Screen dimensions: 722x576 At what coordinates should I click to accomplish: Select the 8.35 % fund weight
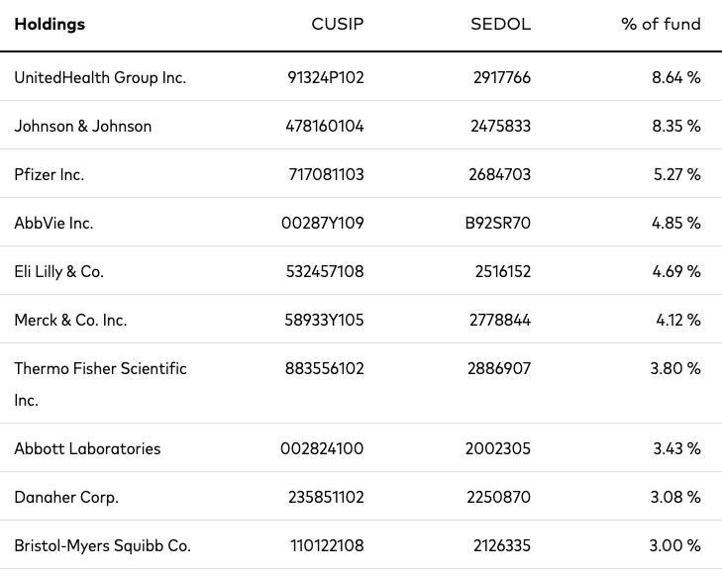tap(676, 126)
